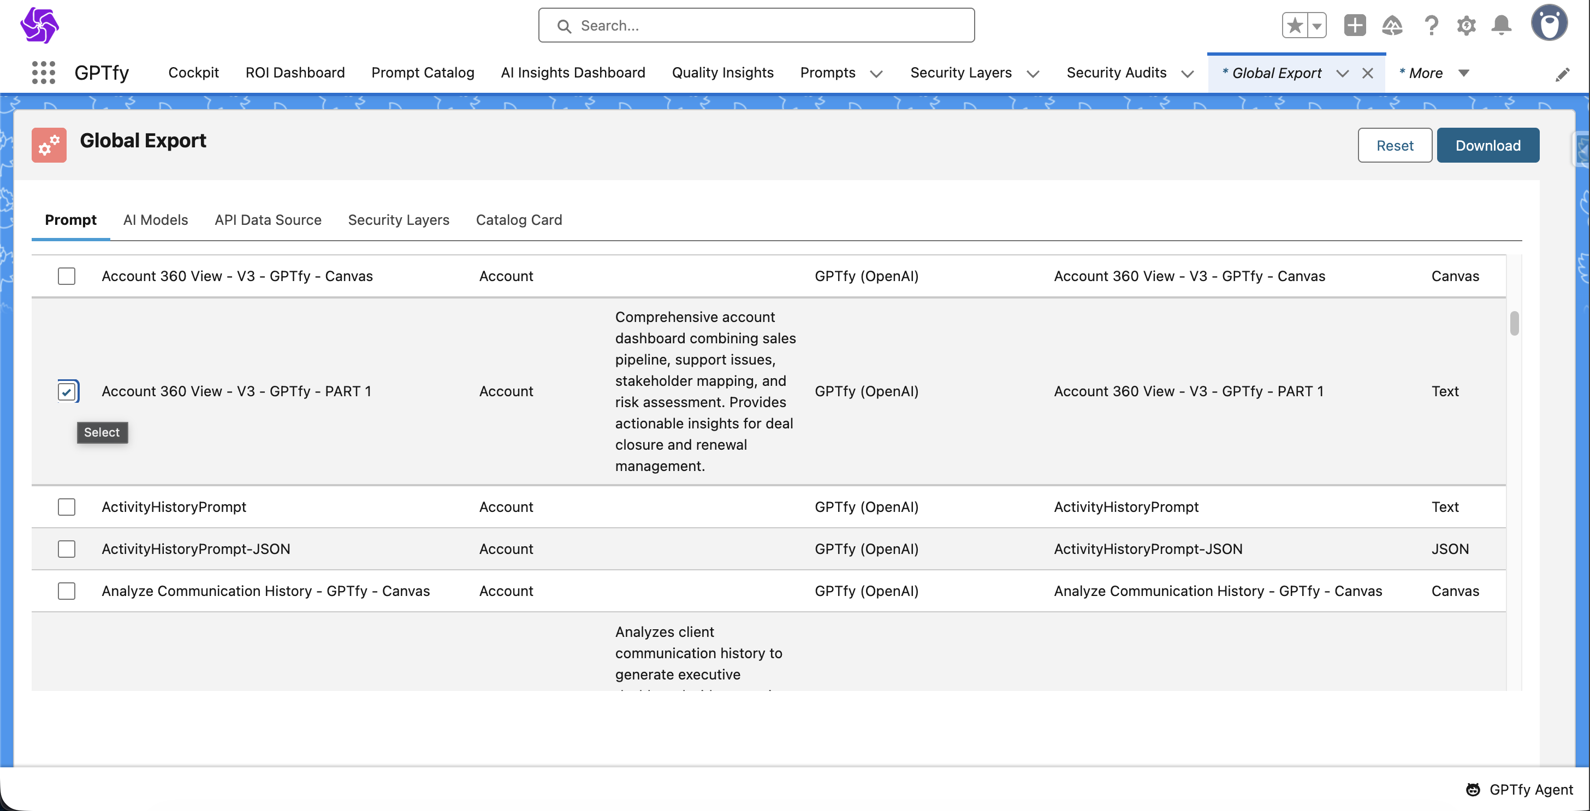This screenshot has height=811, width=1590.
Task: Open the App Launcher grid icon
Action: (x=43, y=73)
